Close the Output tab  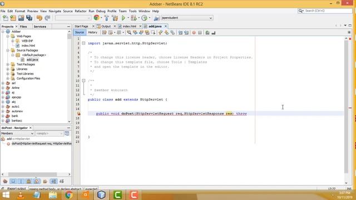[x=115, y=26]
